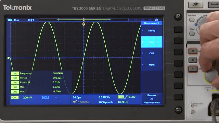219x123 pixels.
Task: Push the round Cursors button
Action: (192, 20)
